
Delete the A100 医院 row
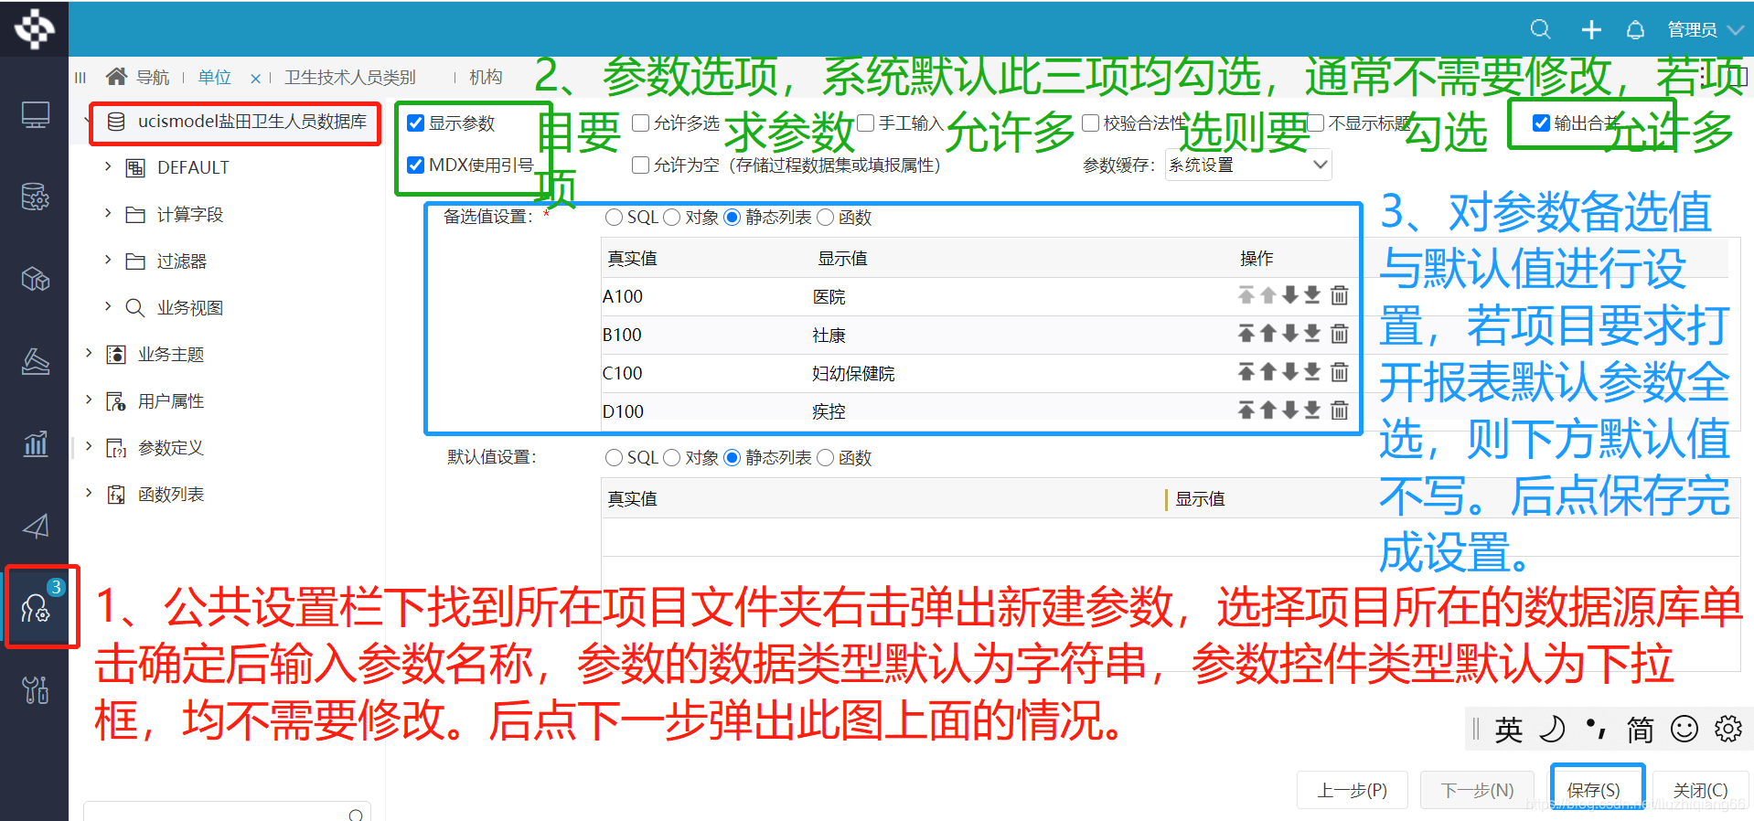tap(1339, 295)
